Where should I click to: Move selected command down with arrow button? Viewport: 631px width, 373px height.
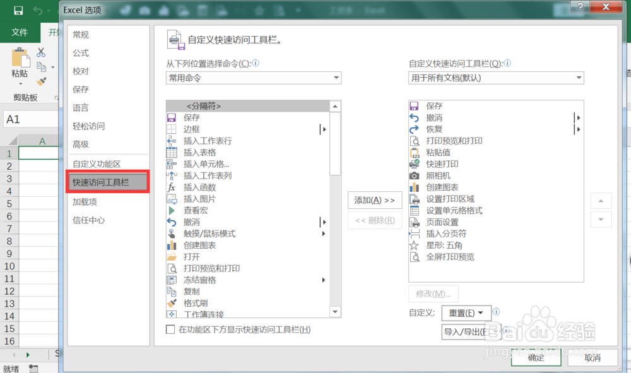pos(601,220)
